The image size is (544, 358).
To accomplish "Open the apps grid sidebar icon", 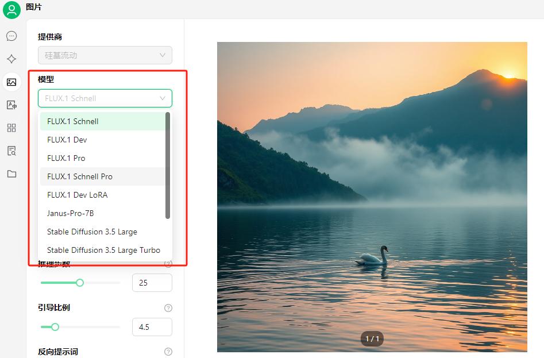I will tap(11, 128).
